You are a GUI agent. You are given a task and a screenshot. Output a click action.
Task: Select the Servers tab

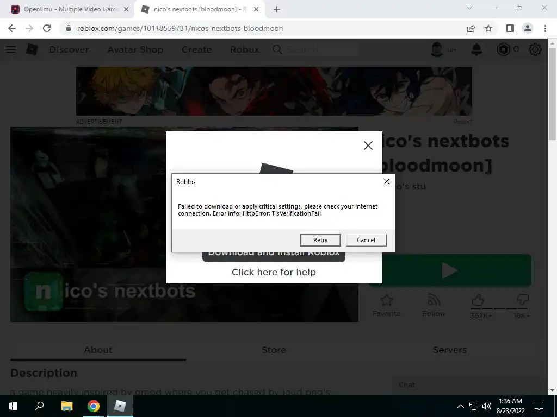coord(450,350)
